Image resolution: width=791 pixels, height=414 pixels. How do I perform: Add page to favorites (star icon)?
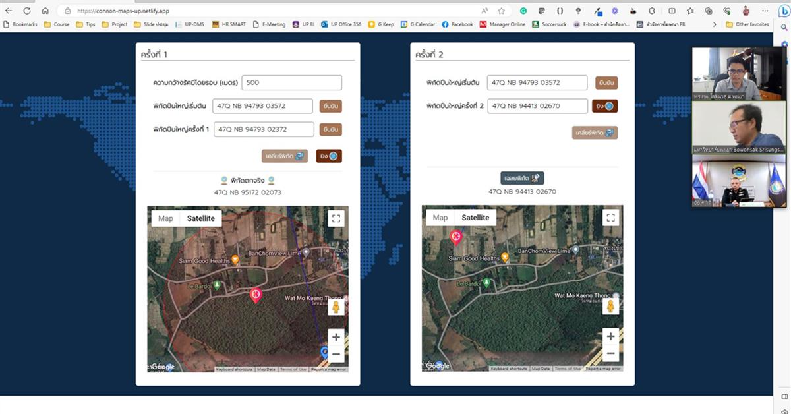[x=502, y=11]
